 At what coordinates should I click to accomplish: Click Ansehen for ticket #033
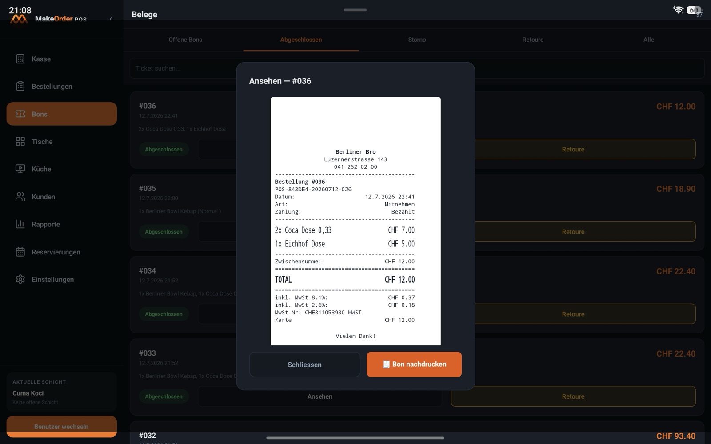click(320, 396)
